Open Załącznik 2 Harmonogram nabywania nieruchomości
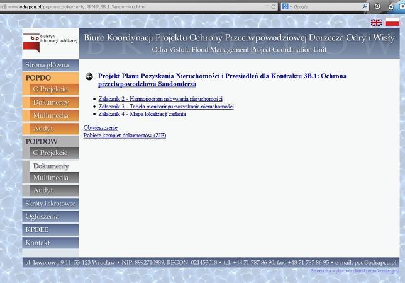This screenshot has width=405, height=283. (x=160, y=99)
